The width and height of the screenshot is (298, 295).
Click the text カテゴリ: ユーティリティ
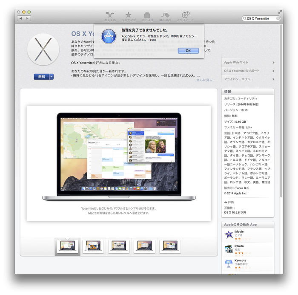(x=241, y=98)
